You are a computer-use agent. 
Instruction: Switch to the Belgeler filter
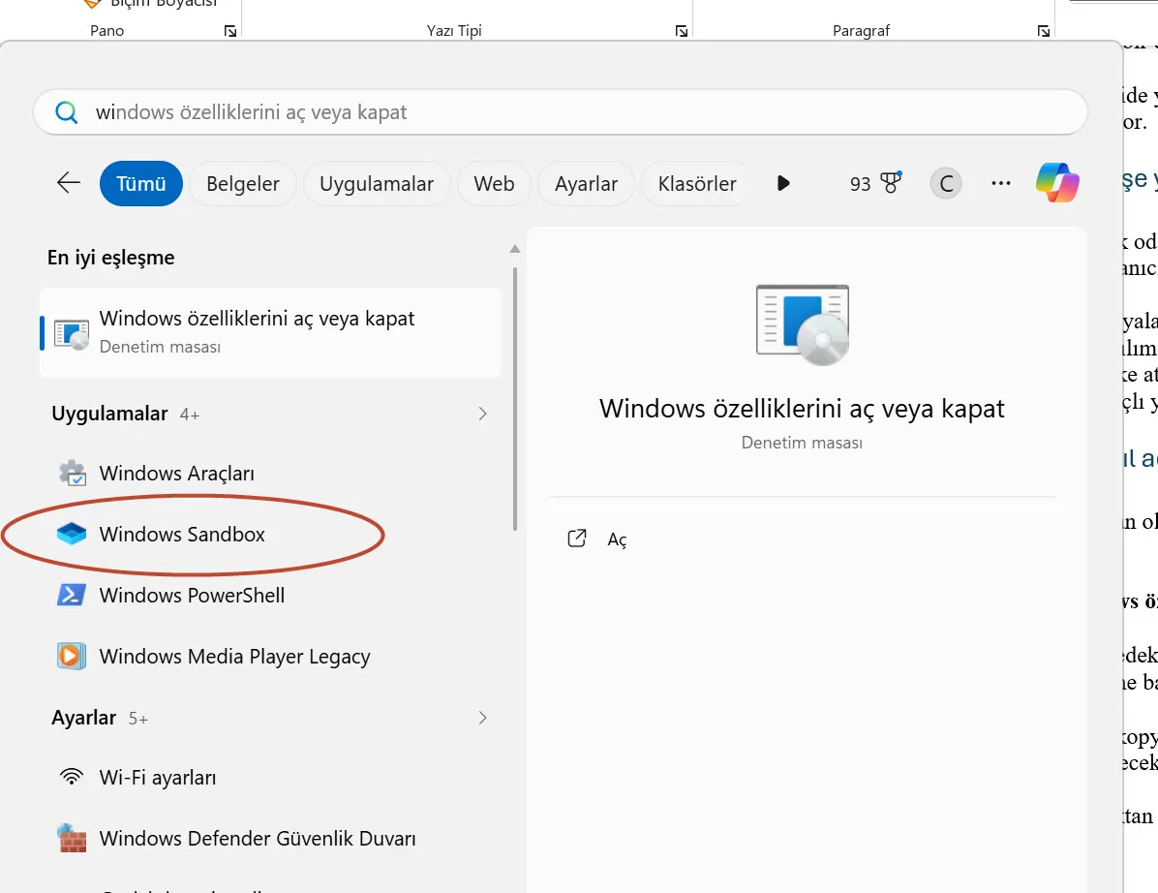(x=242, y=183)
